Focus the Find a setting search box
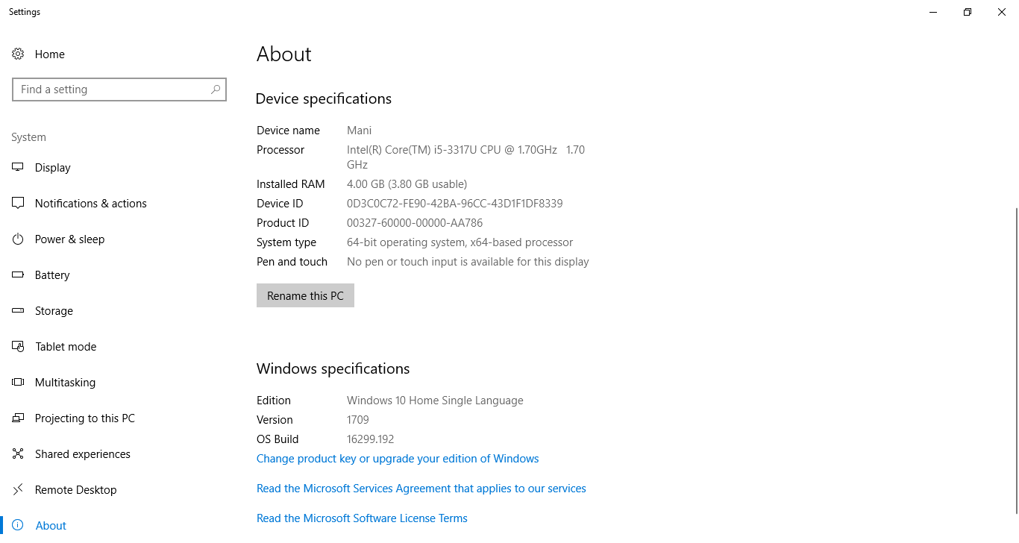Viewport: 1019px width, 543px height. (119, 90)
